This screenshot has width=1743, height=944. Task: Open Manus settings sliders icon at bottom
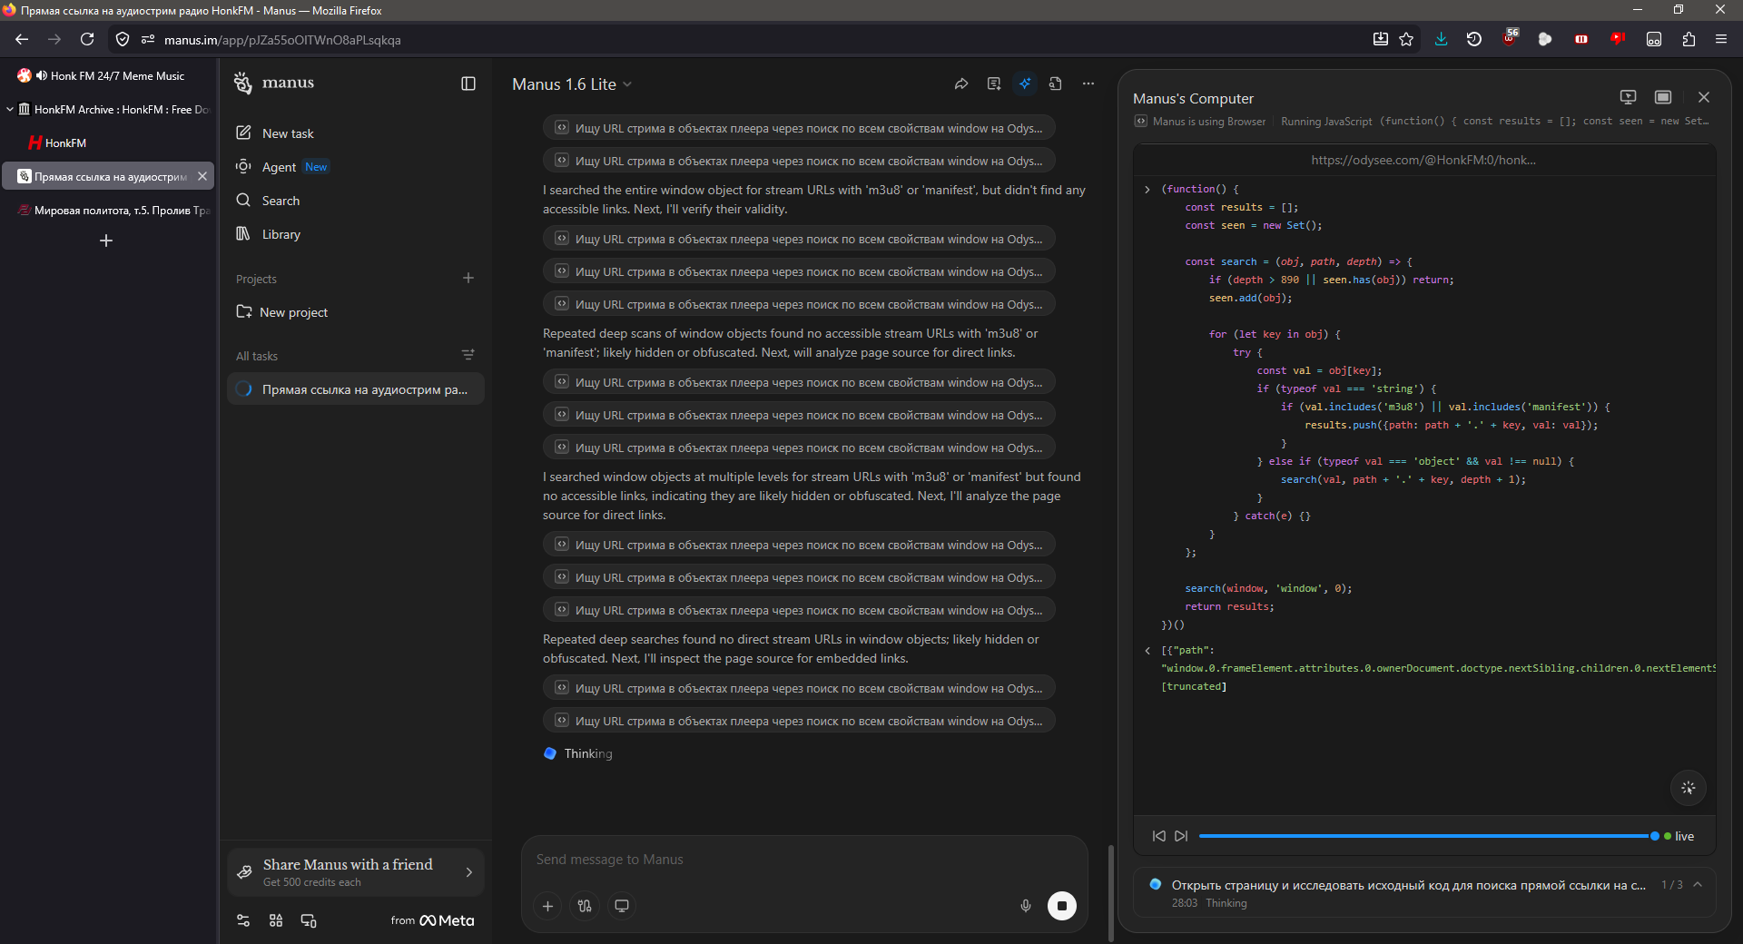[243, 920]
